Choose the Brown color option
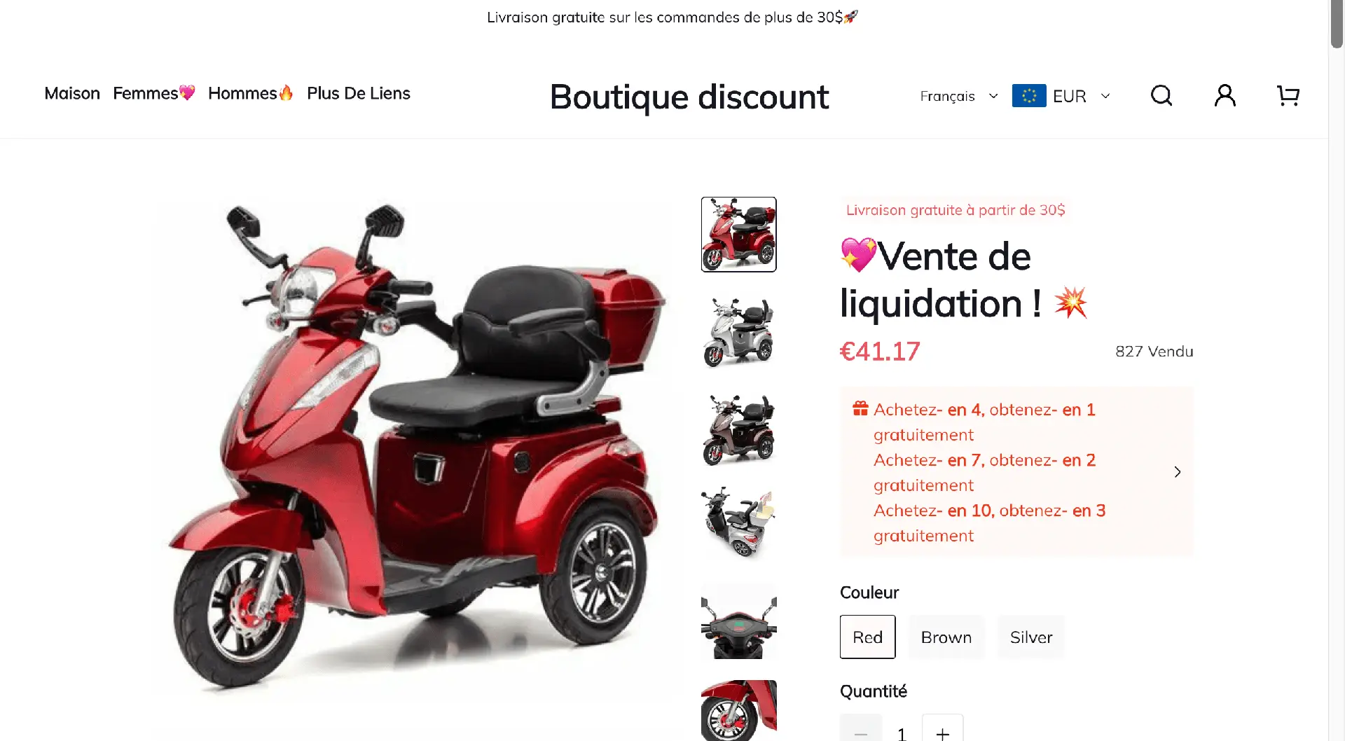Screen dimensions: 1345x741 pos(946,637)
